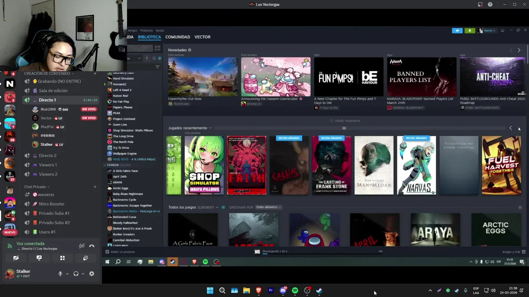Open headphone output options arrow

[83, 273]
